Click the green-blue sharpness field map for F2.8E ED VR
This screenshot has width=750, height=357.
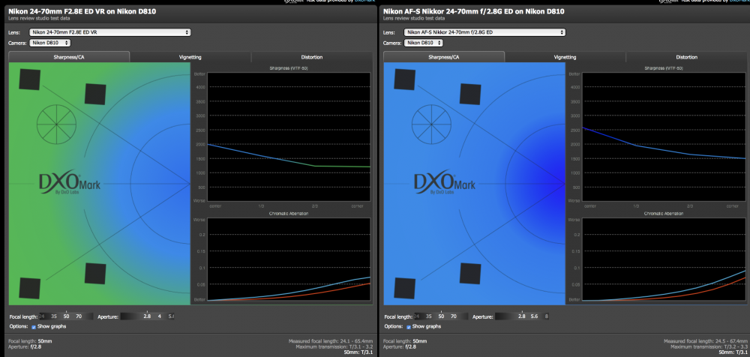[100, 184]
